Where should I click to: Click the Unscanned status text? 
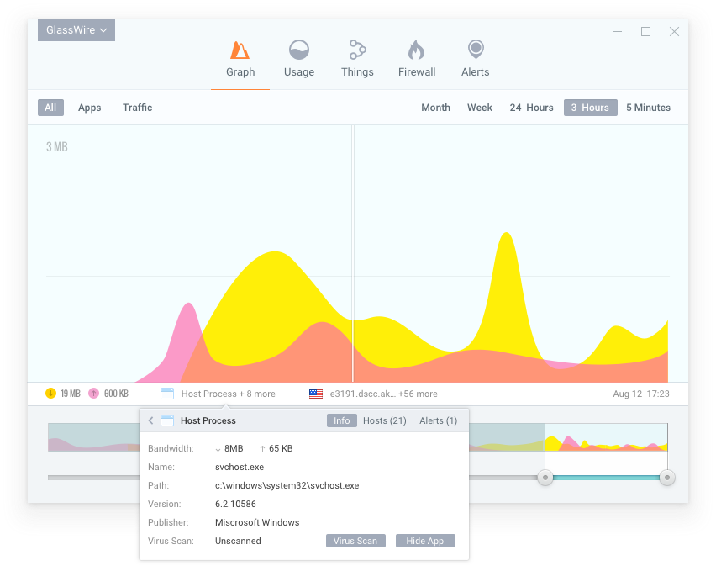click(238, 541)
